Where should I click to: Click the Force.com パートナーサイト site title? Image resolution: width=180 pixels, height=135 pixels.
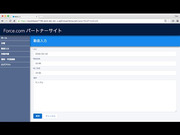click(33, 31)
